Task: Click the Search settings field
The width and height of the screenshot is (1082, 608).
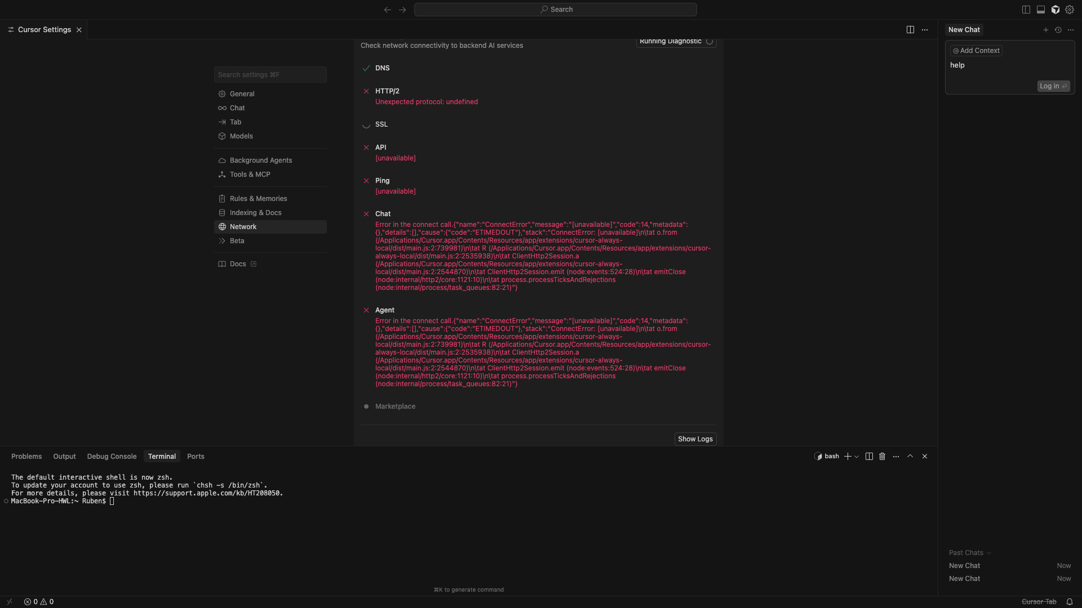Action: (x=270, y=75)
